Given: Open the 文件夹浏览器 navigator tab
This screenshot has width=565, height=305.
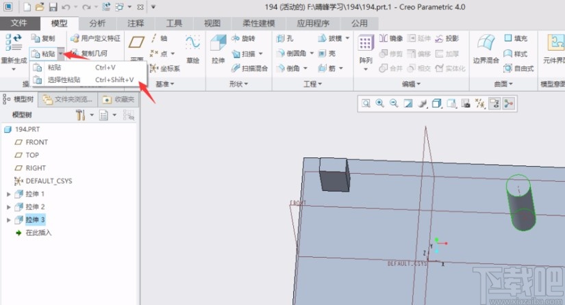Looking at the screenshot, I should click(x=68, y=99).
